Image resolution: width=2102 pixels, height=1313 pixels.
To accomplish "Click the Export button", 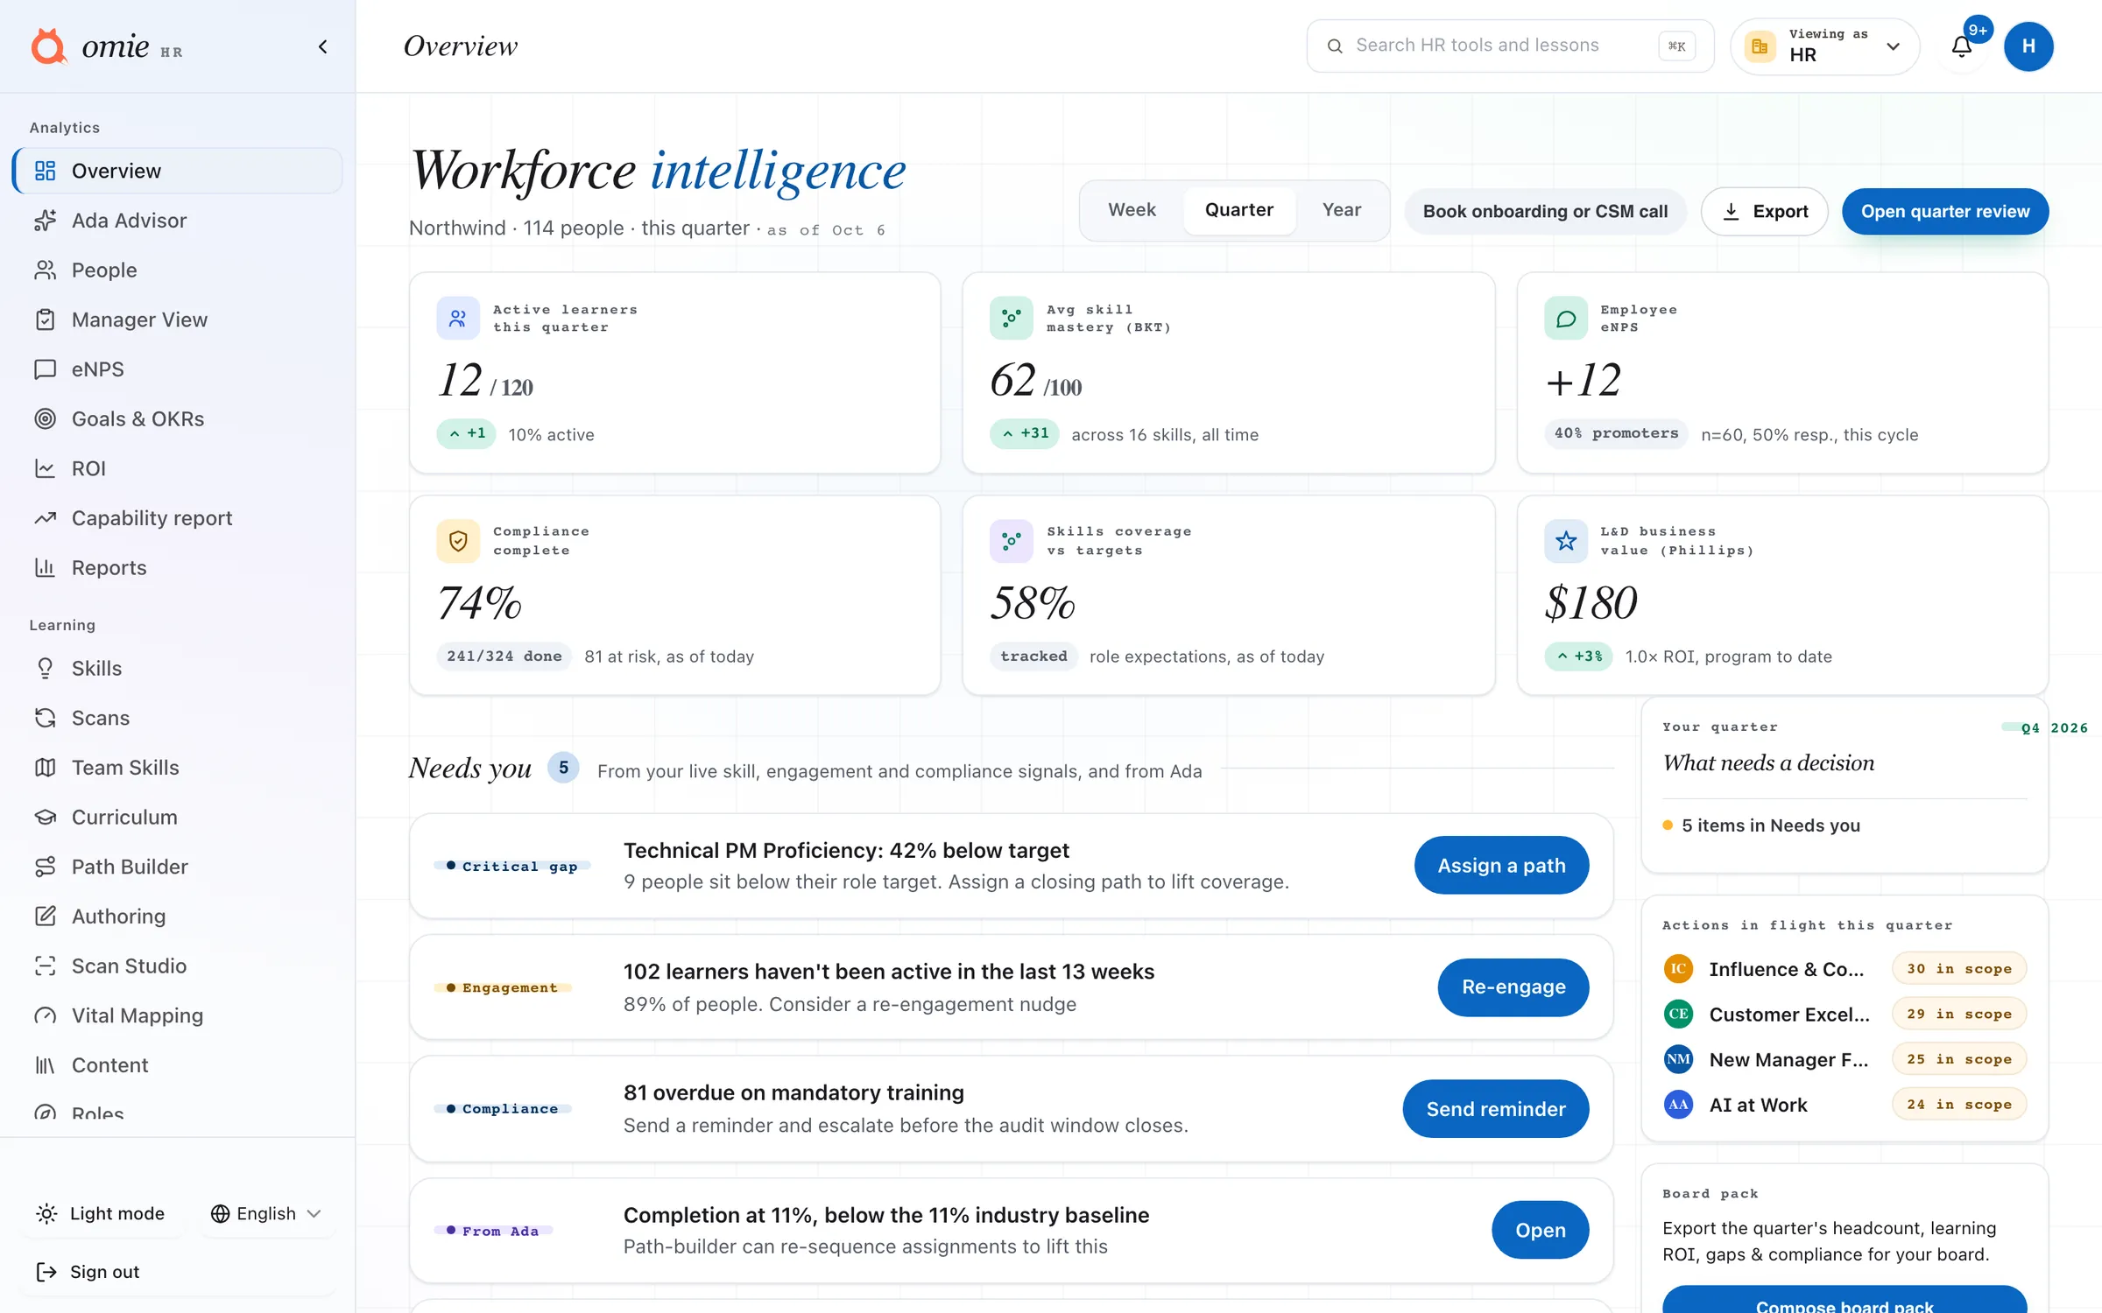I will (1764, 211).
